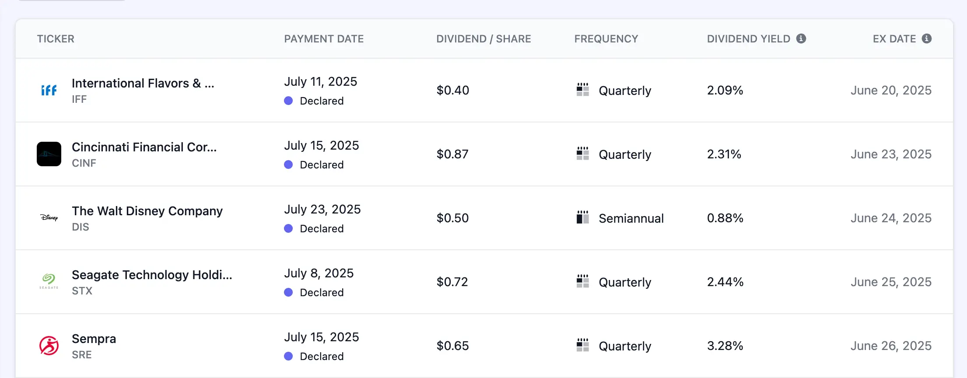Open the Cincinnati Financial company link

[x=144, y=147]
